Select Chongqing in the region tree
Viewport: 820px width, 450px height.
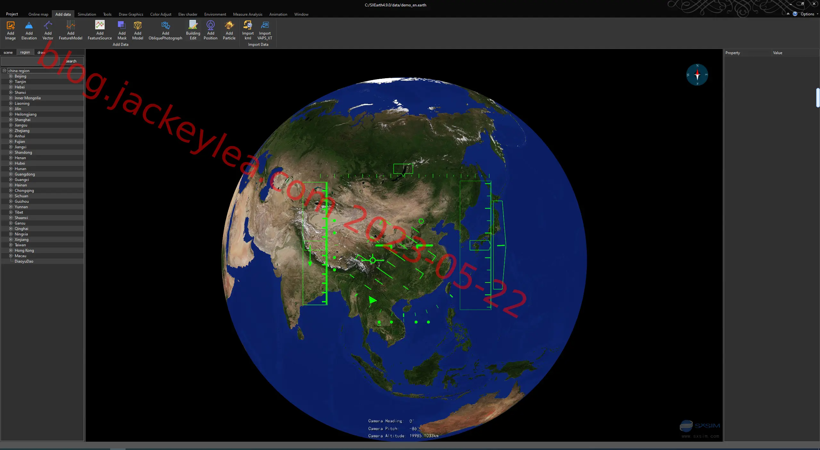pyautogui.click(x=24, y=190)
